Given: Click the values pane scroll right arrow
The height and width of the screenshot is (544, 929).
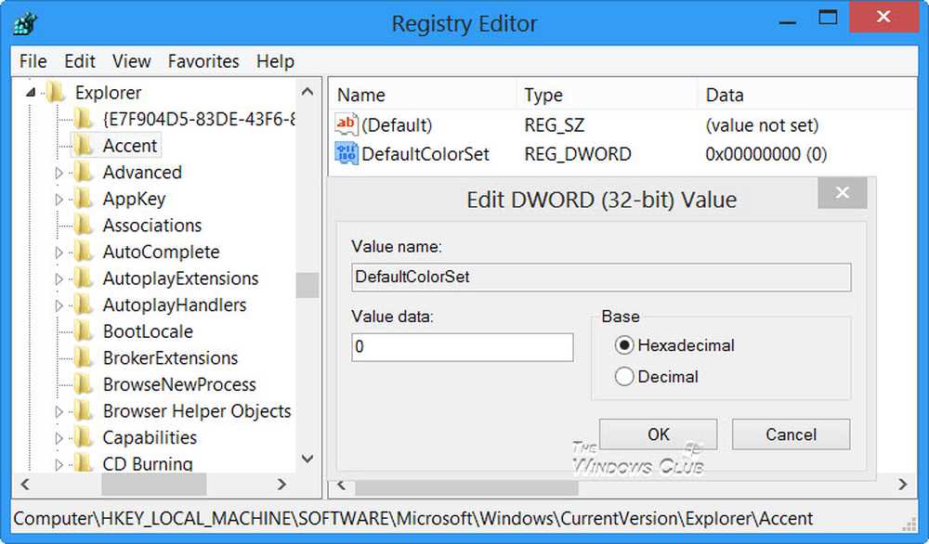Looking at the screenshot, I should coord(902,485).
